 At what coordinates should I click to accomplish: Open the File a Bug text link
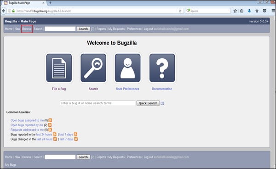(x=59, y=89)
